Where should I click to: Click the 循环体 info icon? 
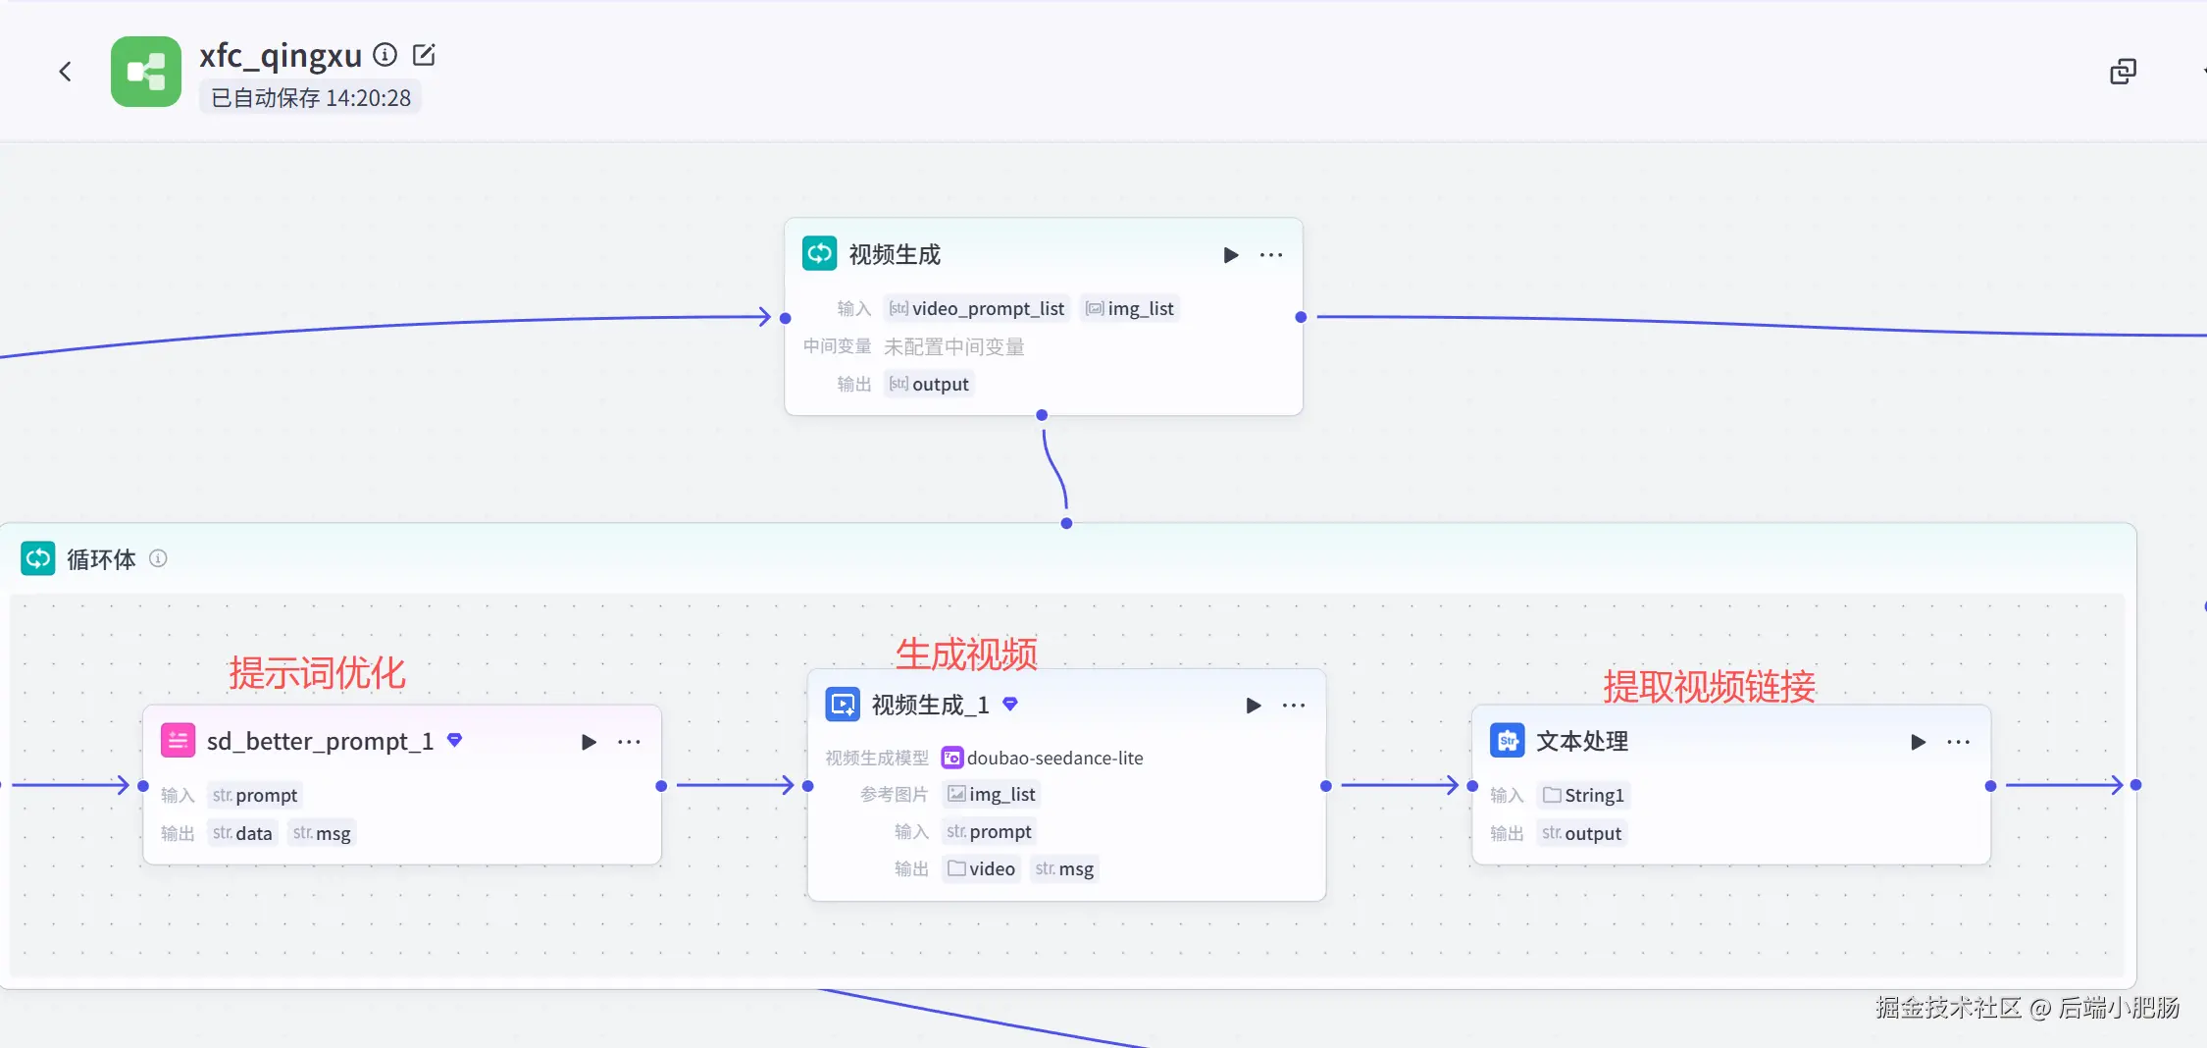(158, 558)
